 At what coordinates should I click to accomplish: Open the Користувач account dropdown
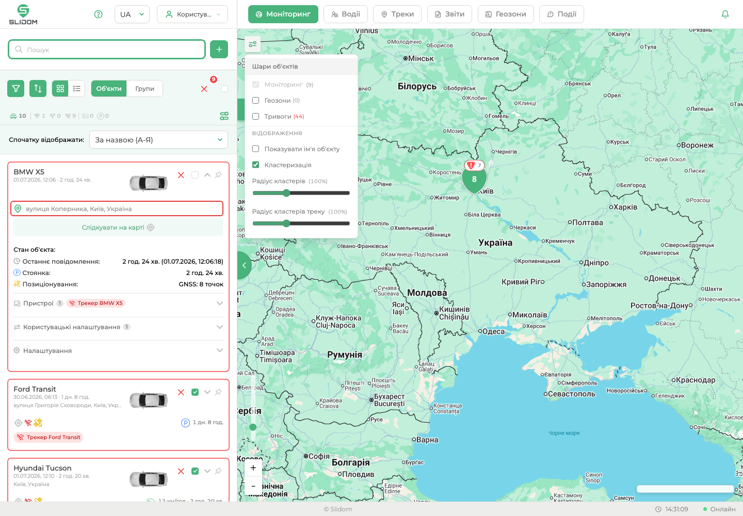point(192,14)
